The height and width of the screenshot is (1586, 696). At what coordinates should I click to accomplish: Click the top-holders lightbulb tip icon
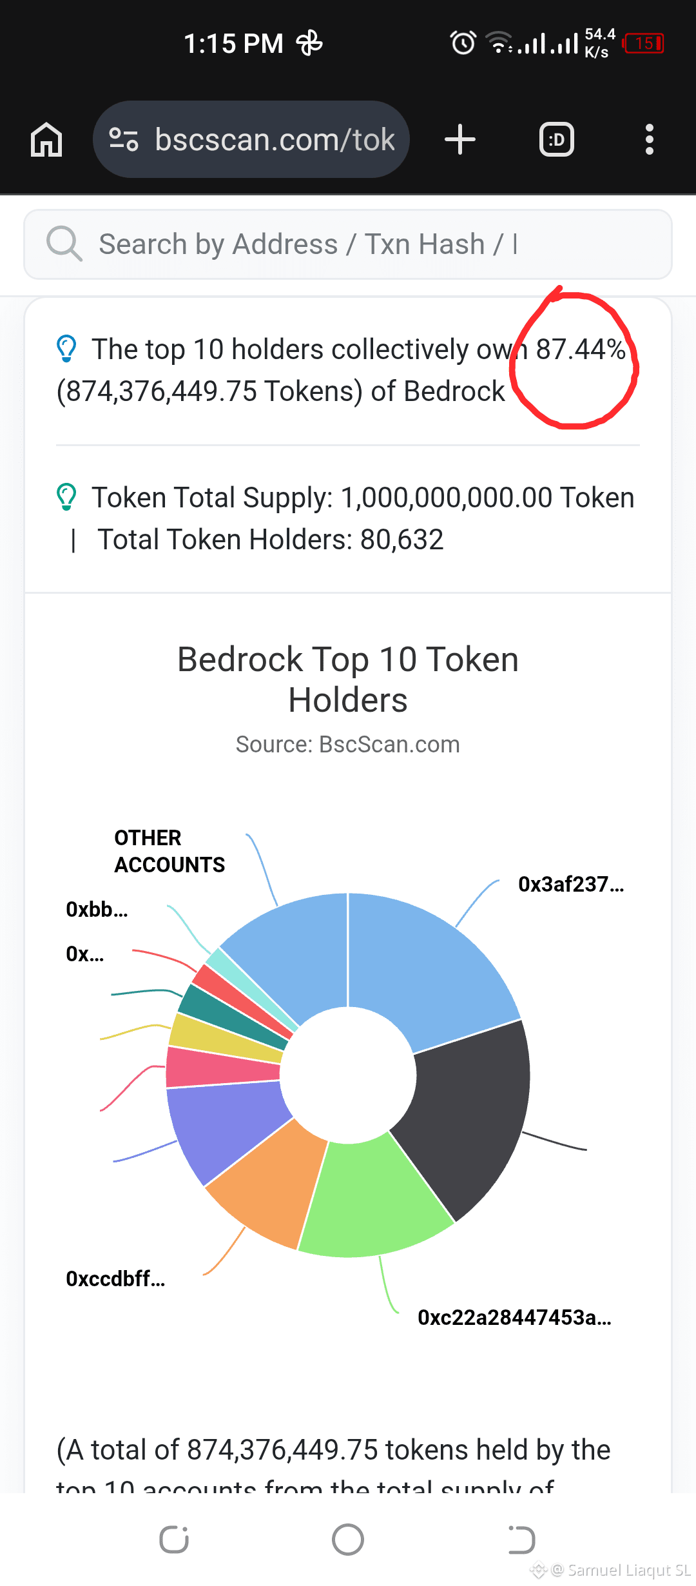click(66, 349)
